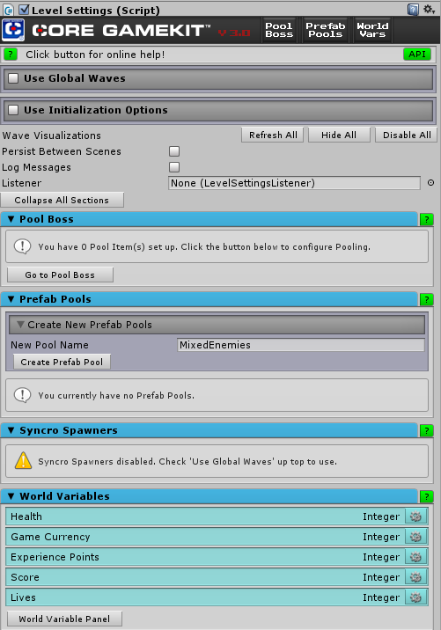Viewport: 441px width, 630px height.
Task: Click 'Wave Visualizations' label
Action: point(51,136)
